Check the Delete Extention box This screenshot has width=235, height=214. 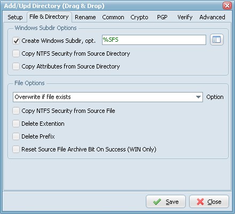(16, 124)
